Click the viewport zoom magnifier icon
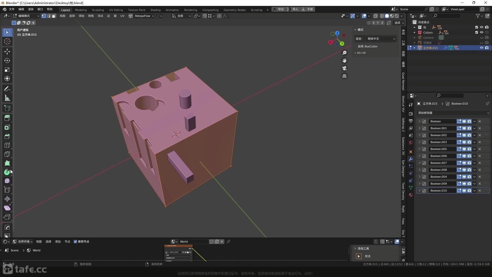492x277 pixels. (x=344, y=53)
